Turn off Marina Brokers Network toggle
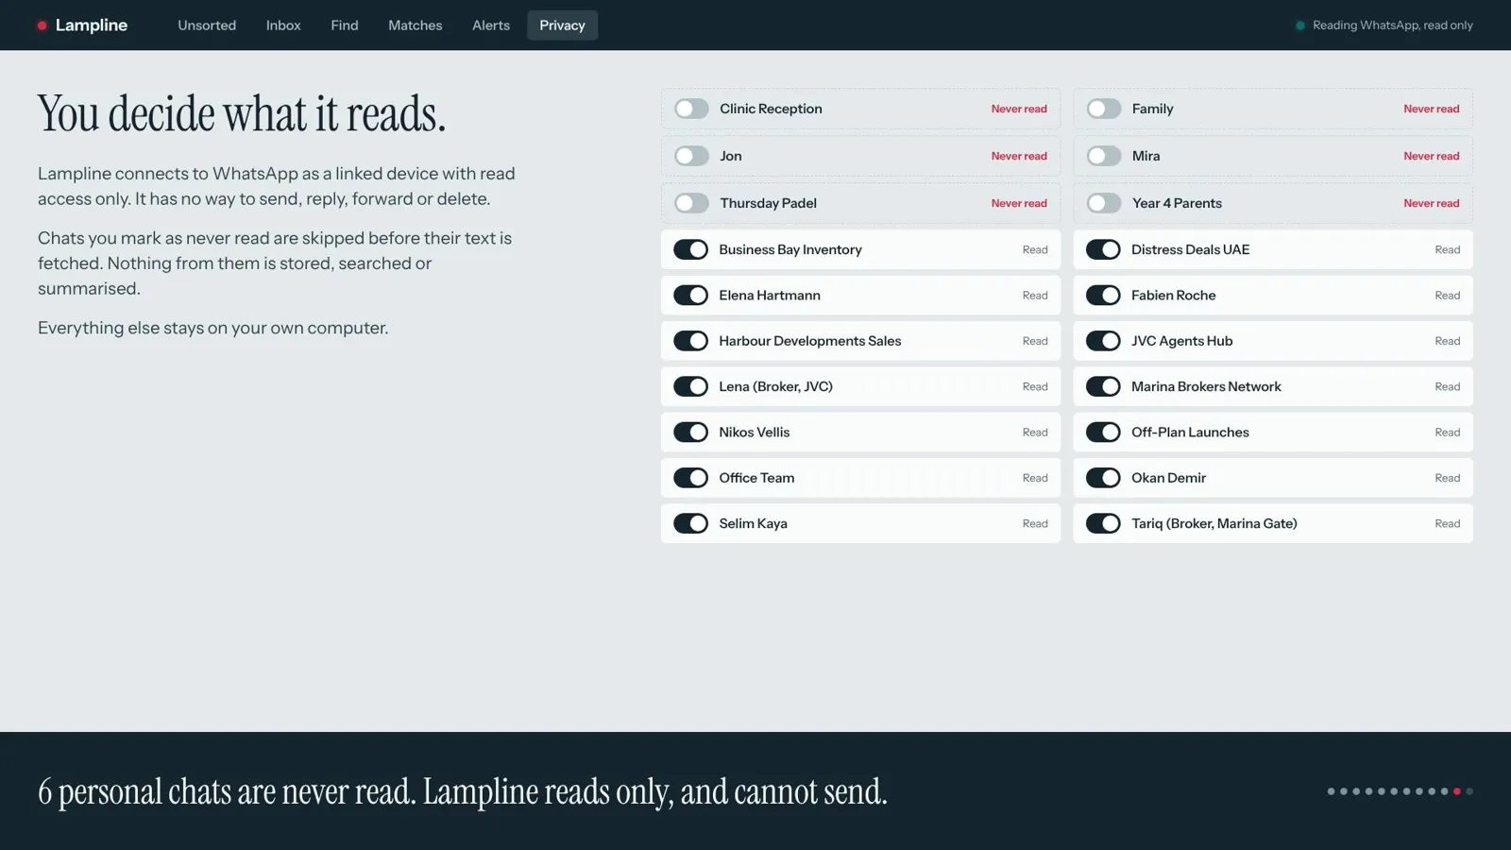Image resolution: width=1511 pixels, height=850 pixels. [x=1103, y=386]
